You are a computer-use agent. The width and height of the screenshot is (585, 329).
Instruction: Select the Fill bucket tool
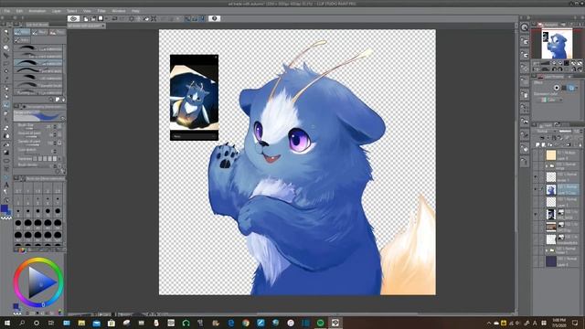pos(6,144)
